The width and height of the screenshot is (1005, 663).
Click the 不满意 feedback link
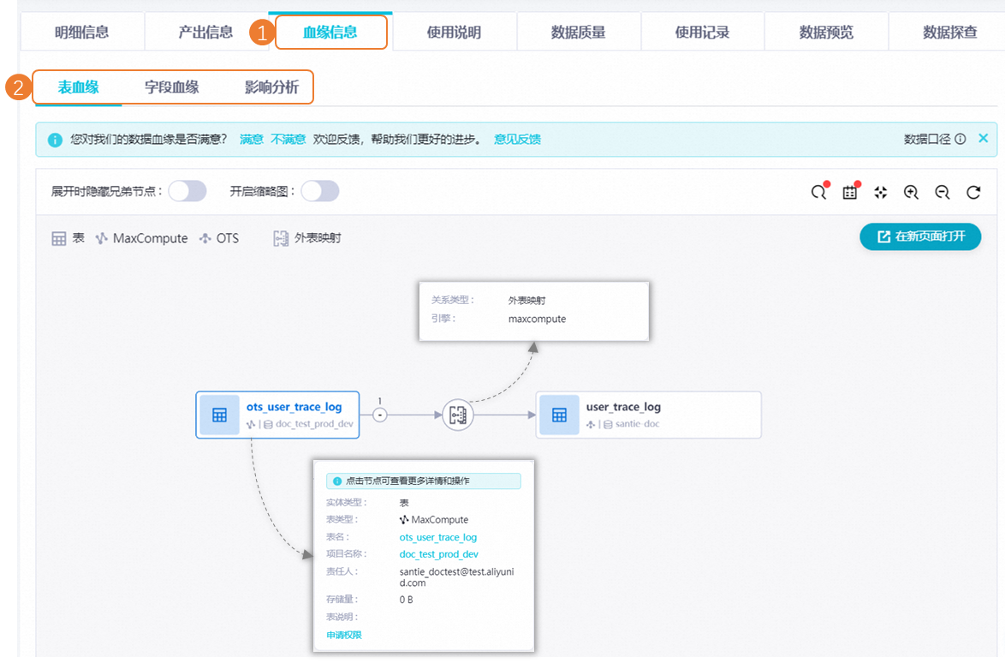tap(288, 139)
